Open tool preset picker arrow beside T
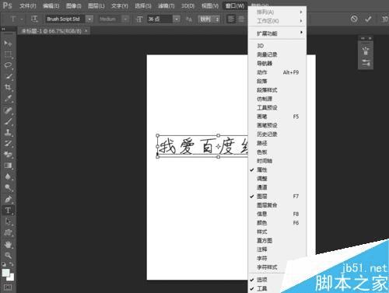The width and height of the screenshot is (389, 293). point(22,19)
